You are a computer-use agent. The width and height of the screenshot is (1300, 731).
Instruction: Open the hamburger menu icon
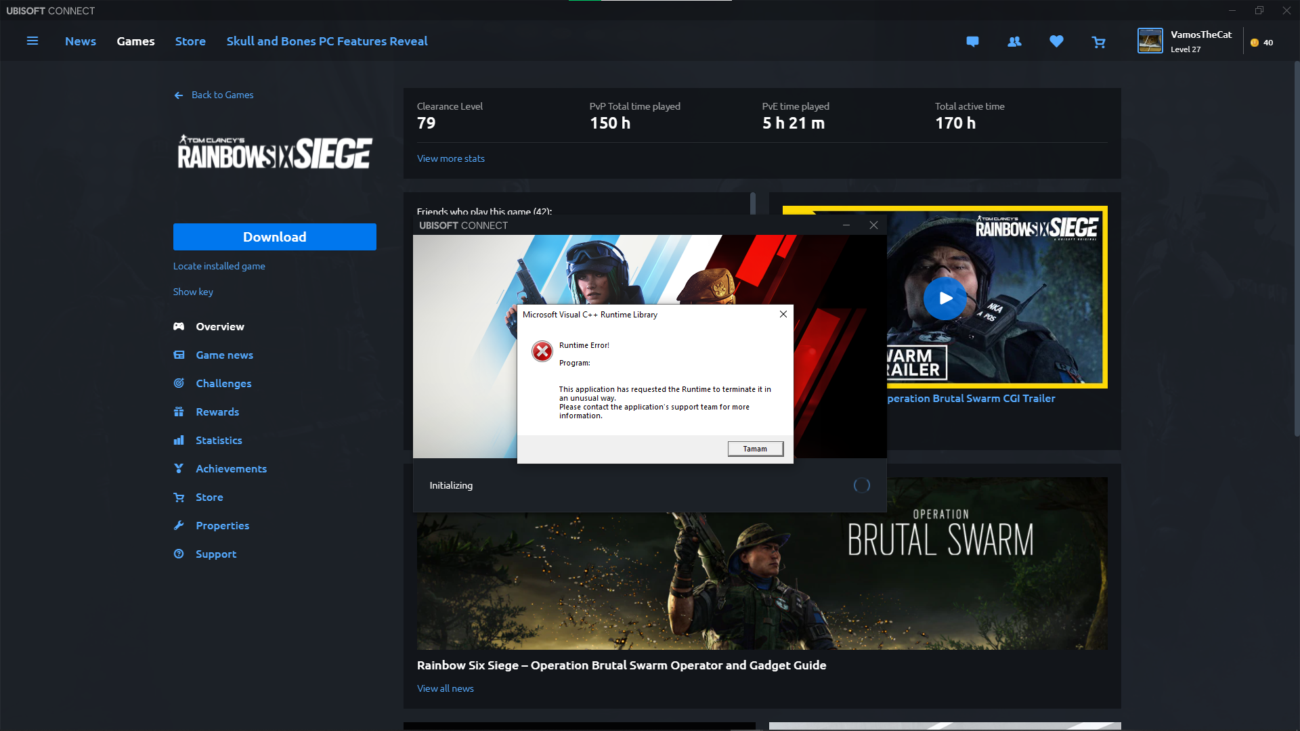(x=32, y=41)
